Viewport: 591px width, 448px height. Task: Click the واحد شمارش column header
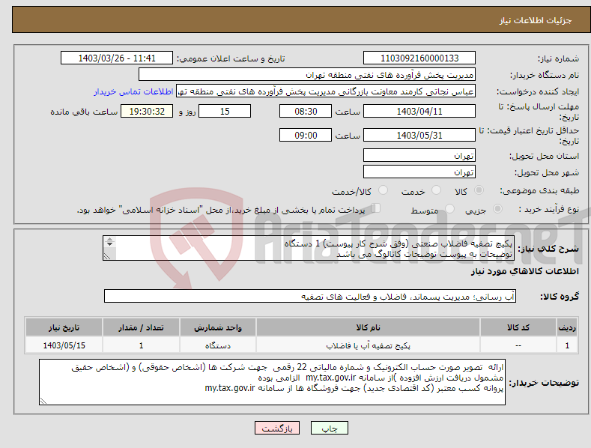pyautogui.click(x=217, y=327)
